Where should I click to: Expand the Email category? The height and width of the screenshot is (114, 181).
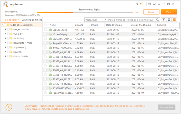[x=6, y=52]
